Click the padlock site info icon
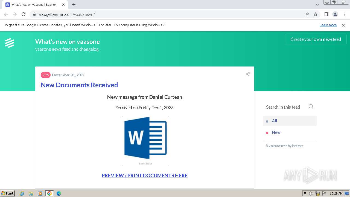350x197 pixels. click(34, 14)
